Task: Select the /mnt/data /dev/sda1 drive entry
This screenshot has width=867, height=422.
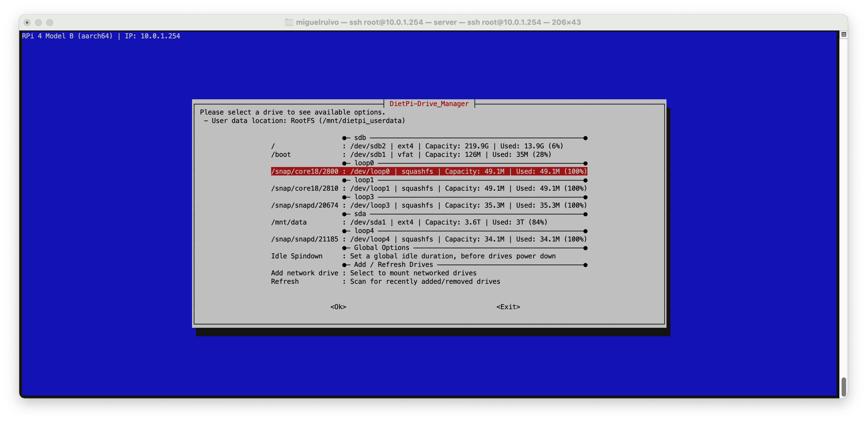Action: tap(429, 222)
